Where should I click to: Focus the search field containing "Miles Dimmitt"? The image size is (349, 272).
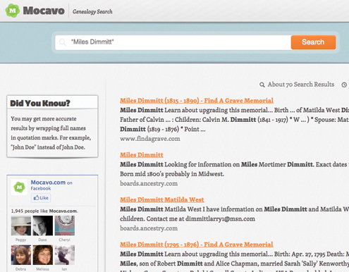(173, 42)
